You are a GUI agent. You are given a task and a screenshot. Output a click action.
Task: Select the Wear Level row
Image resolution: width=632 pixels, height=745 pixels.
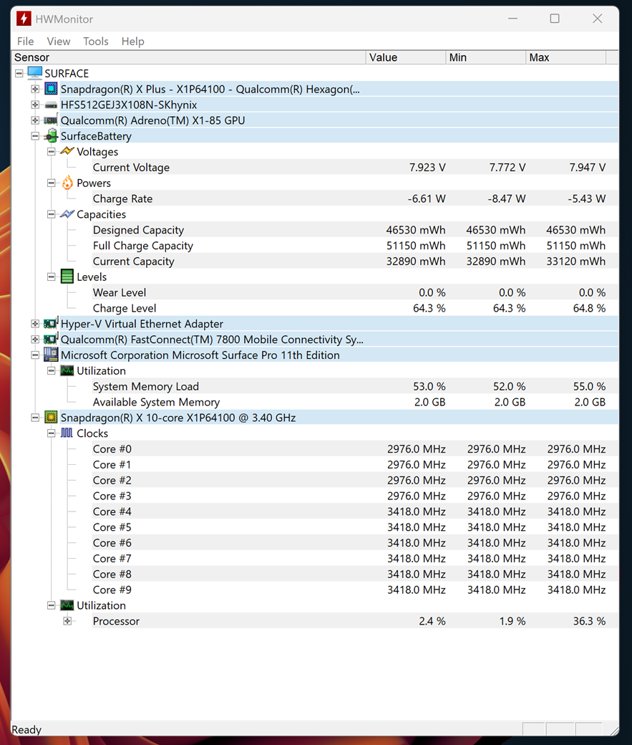(x=355, y=293)
